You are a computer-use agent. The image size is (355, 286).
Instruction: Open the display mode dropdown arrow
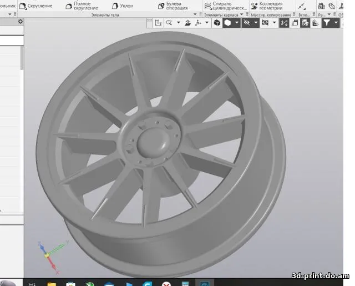click(x=237, y=23)
